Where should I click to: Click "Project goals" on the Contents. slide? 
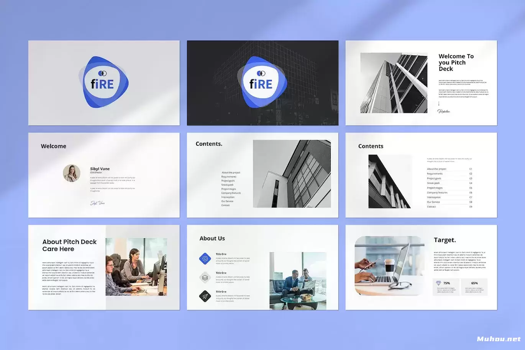[228, 181]
